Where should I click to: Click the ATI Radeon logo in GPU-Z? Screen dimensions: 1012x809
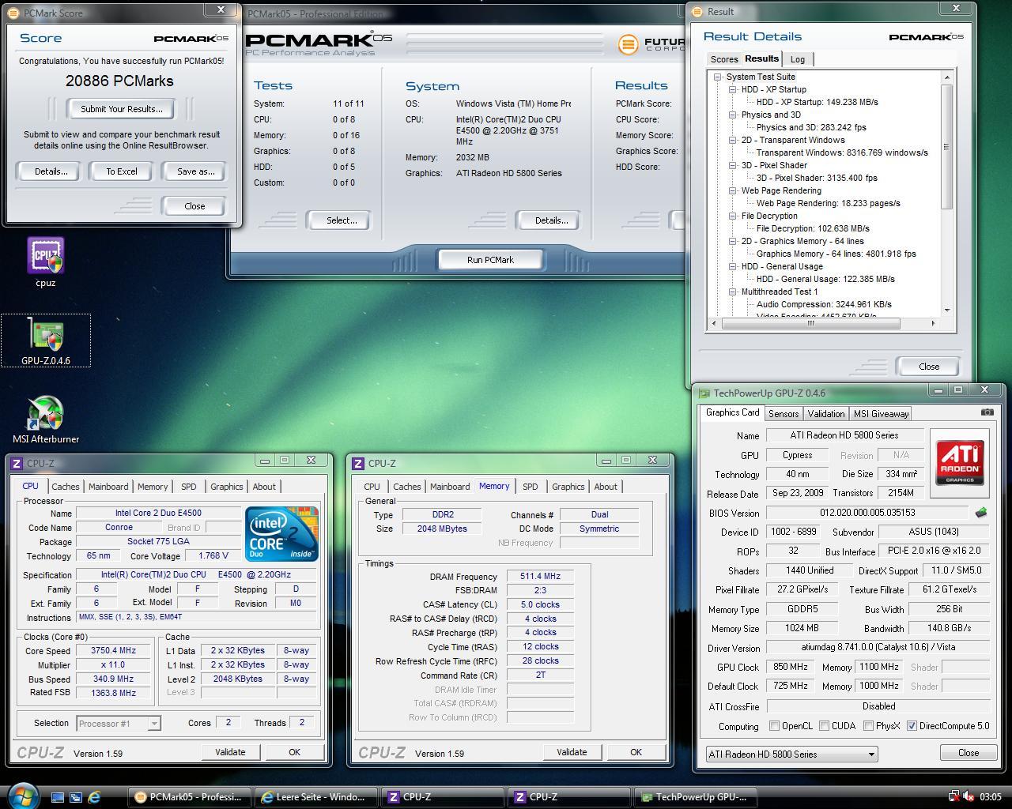pyautogui.click(x=960, y=463)
